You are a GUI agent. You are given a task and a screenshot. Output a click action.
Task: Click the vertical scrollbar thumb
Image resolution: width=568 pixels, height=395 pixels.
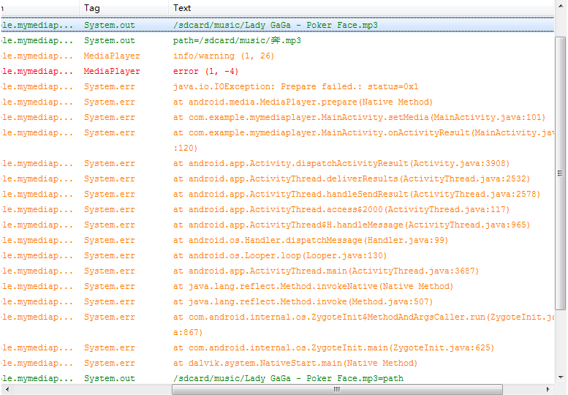pyautogui.click(x=561, y=173)
